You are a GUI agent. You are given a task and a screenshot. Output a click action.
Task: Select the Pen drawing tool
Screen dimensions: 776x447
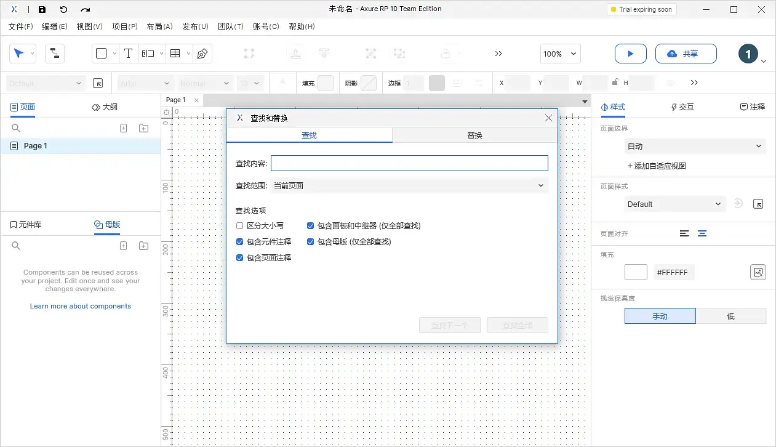[202, 54]
